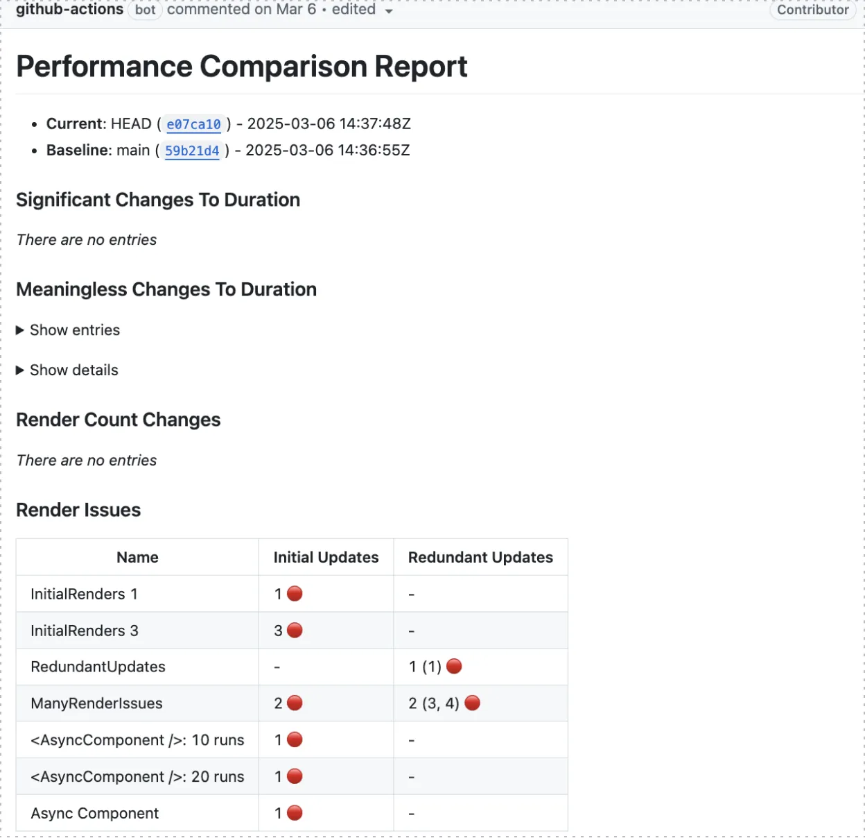Click the github-actions username
Image resolution: width=865 pixels, height=838 pixels.
tap(69, 10)
